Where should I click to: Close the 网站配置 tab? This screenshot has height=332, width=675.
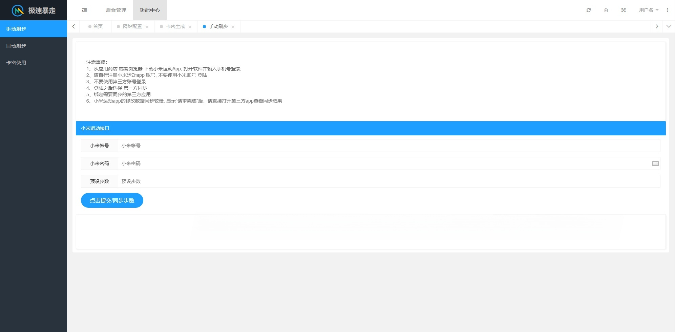(147, 26)
